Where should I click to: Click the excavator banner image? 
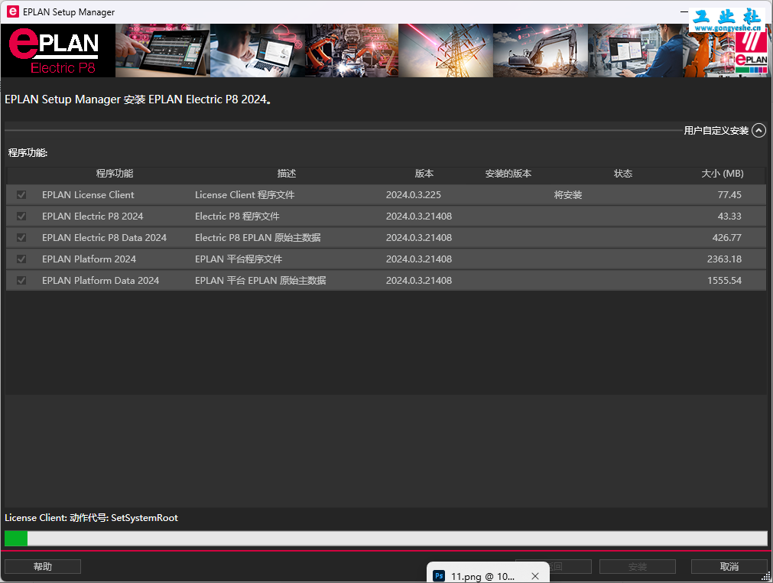tap(541, 50)
